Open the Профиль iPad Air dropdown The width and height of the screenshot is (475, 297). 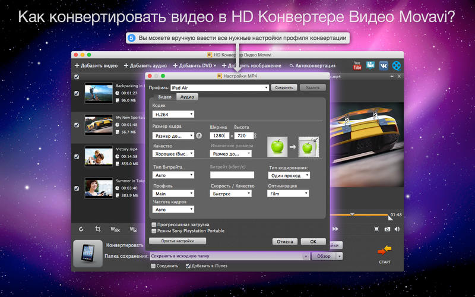pos(220,87)
